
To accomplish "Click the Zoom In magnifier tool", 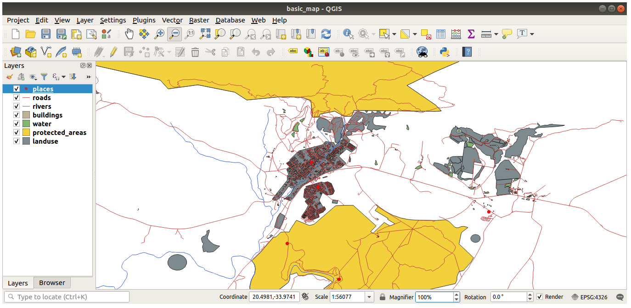I will (x=159, y=34).
